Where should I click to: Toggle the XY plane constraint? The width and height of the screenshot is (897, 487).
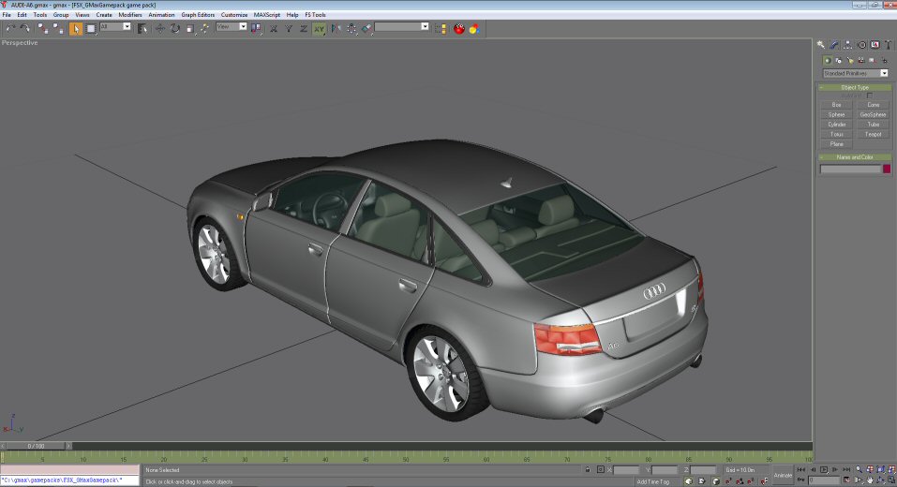[319, 29]
